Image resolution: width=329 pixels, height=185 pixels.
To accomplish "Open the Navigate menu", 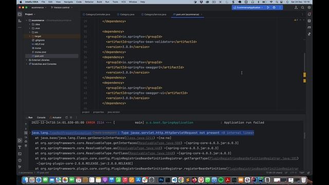I will pos(68,2).
